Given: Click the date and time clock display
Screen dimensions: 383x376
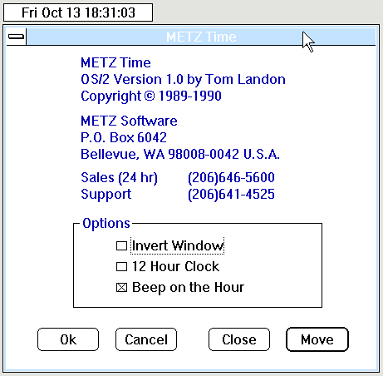Looking at the screenshot, I should (78, 12).
